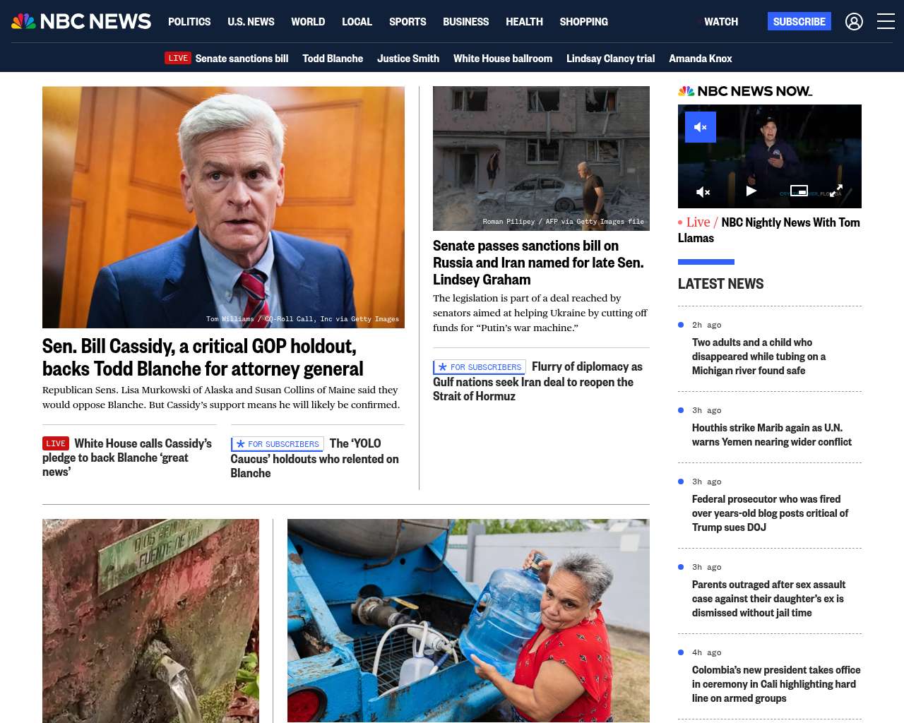This screenshot has height=723, width=904.
Task: Open 'Parents outraged after sex assault case' story
Action: 768,599
